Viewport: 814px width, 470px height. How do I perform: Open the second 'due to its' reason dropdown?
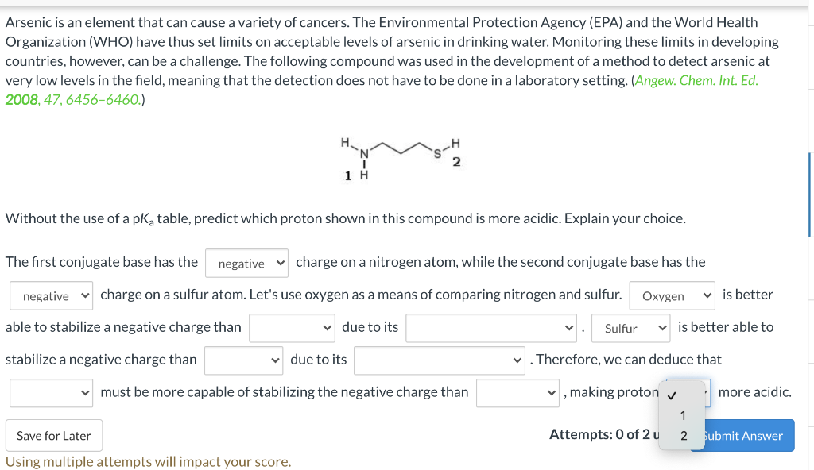pyautogui.click(x=440, y=360)
